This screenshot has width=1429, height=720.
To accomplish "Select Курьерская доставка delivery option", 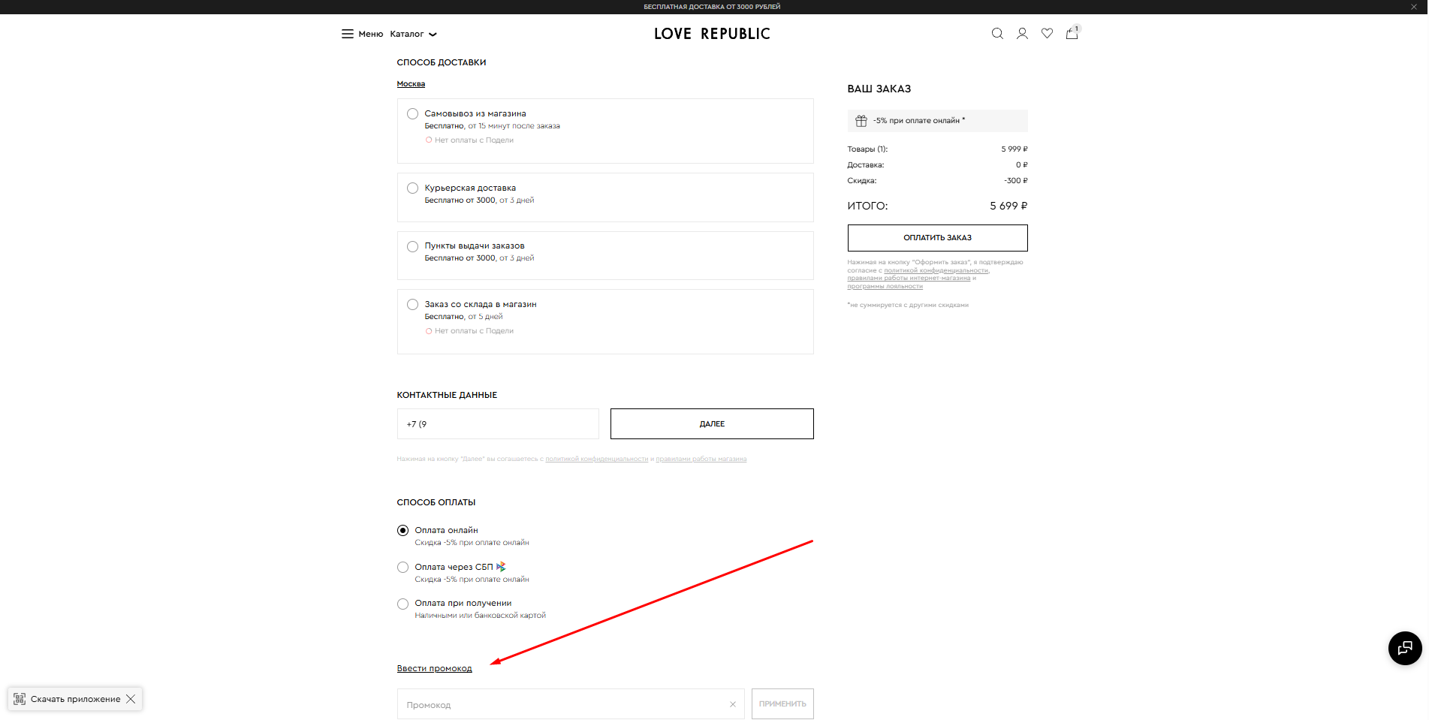I will tap(412, 188).
